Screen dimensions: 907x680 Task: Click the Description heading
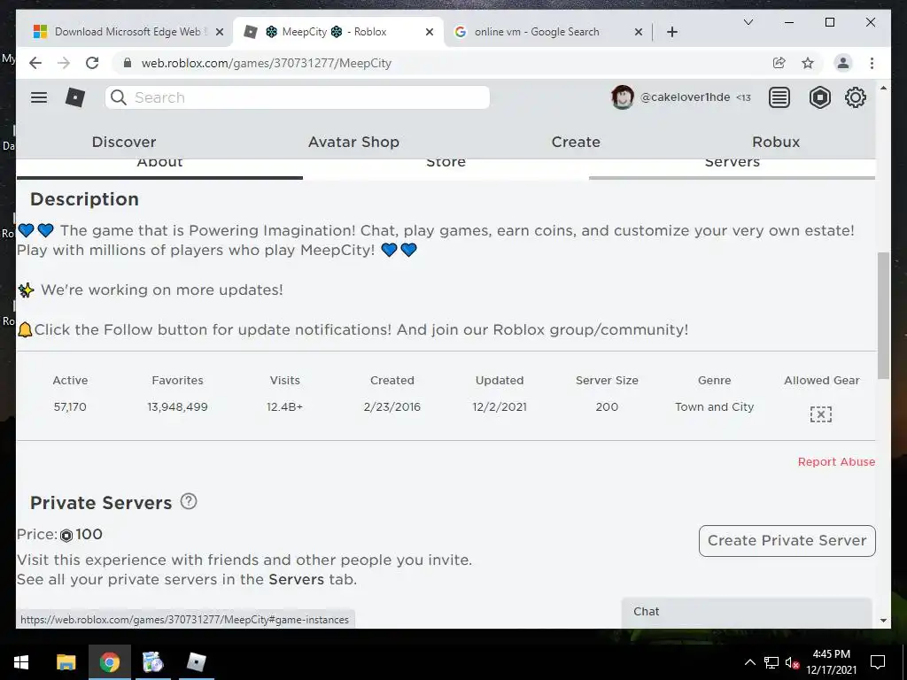point(84,199)
